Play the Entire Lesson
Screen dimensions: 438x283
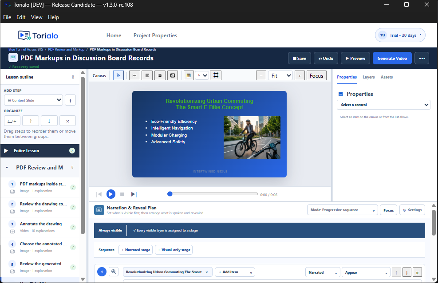click(x=6, y=151)
